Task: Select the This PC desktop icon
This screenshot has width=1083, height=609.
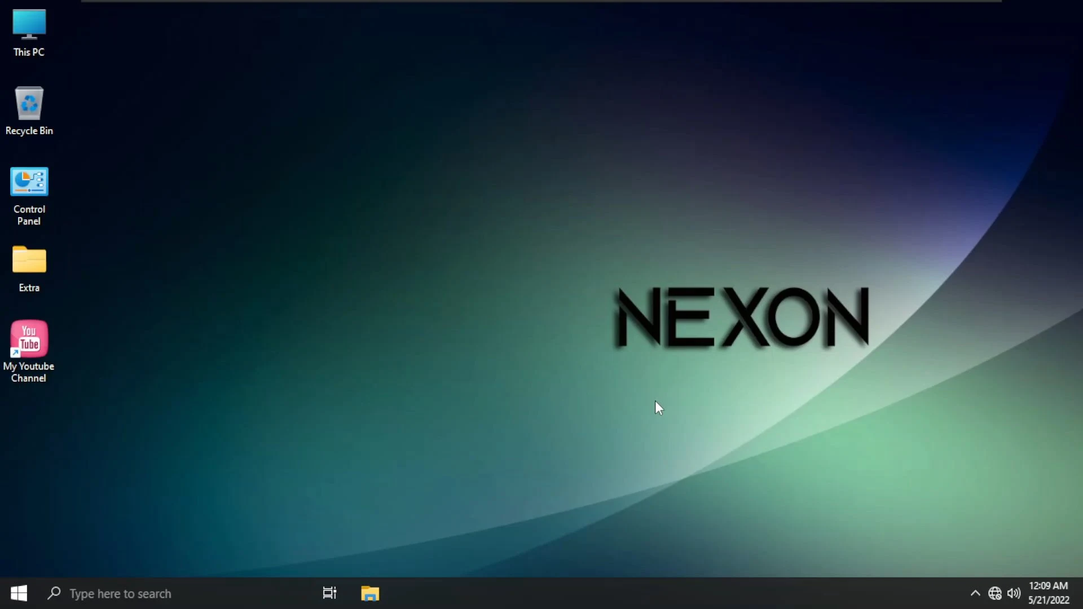Action: [29, 25]
